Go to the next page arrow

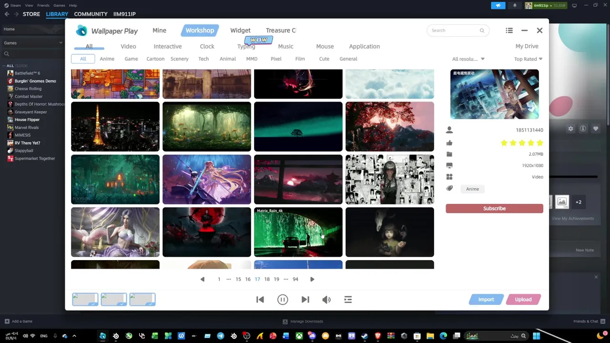tap(312, 279)
